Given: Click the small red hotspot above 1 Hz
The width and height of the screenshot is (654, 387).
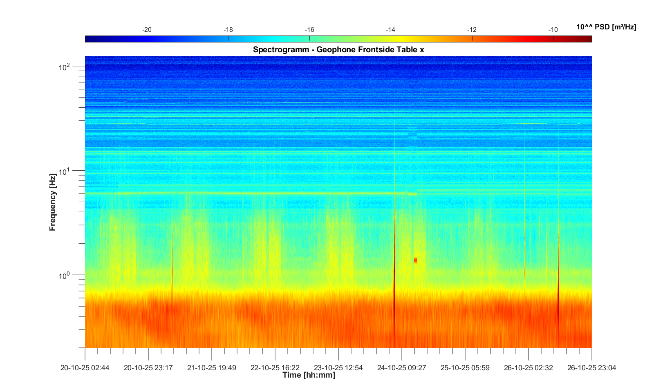Looking at the screenshot, I should click(x=415, y=260).
